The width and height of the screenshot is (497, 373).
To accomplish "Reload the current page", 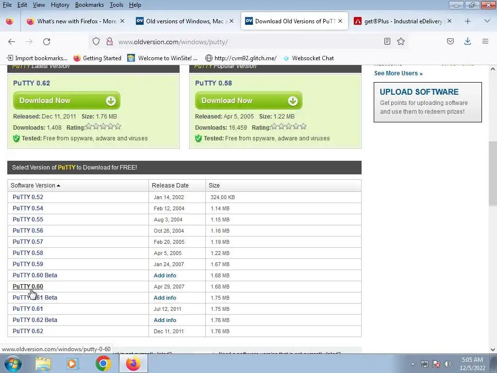I will tap(47, 42).
